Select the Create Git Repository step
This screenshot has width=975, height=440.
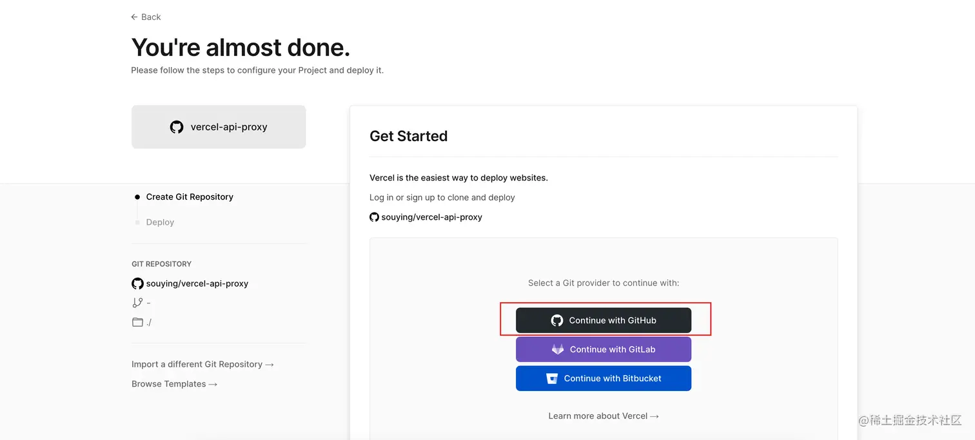[x=190, y=196]
